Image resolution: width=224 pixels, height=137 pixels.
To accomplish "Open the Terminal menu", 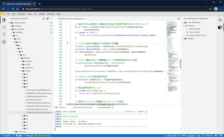I will (51, 14).
